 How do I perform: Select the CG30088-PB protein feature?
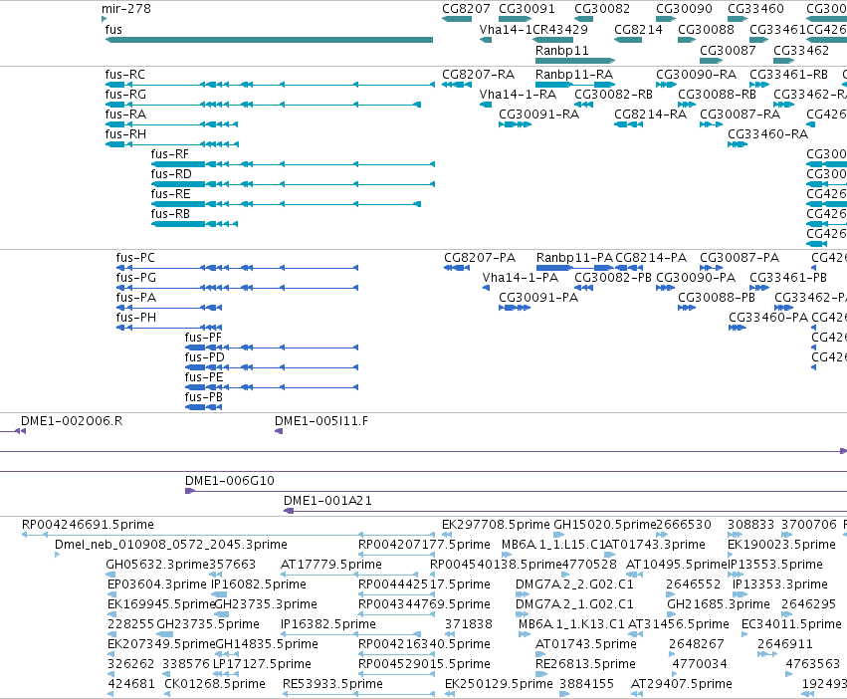point(687,308)
